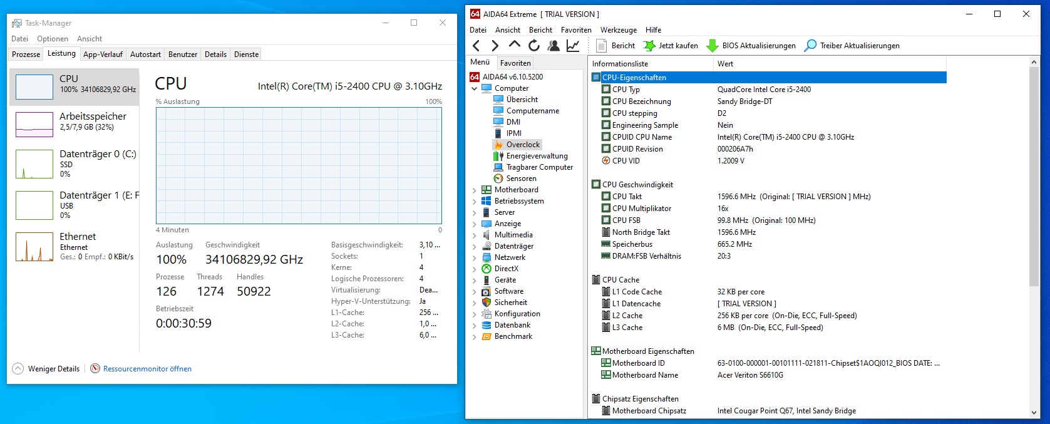Click the AIDA64 back navigation arrow
Screen dimensions: 1050x424
click(x=476, y=45)
